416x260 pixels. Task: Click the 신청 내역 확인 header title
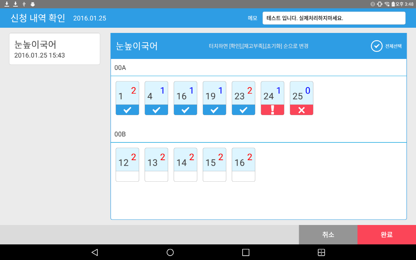tap(38, 18)
